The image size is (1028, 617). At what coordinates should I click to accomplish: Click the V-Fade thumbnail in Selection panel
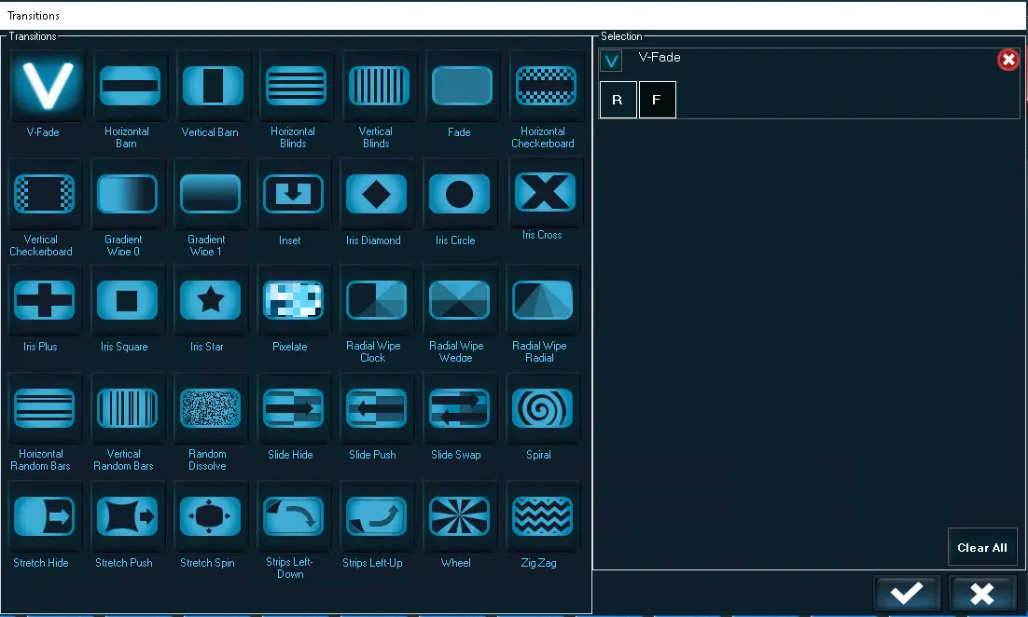[x=611, y=62]
